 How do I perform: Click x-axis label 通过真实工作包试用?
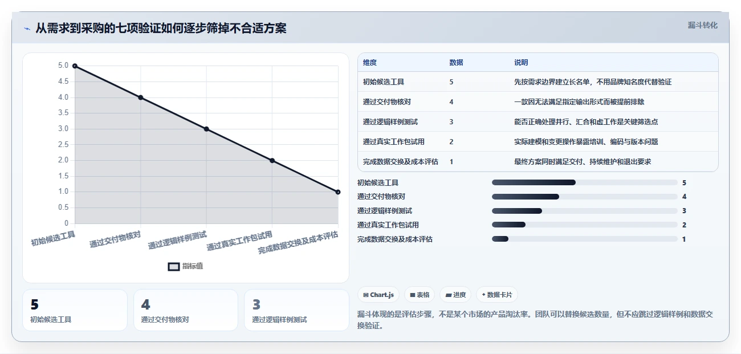tap(239, 241)
